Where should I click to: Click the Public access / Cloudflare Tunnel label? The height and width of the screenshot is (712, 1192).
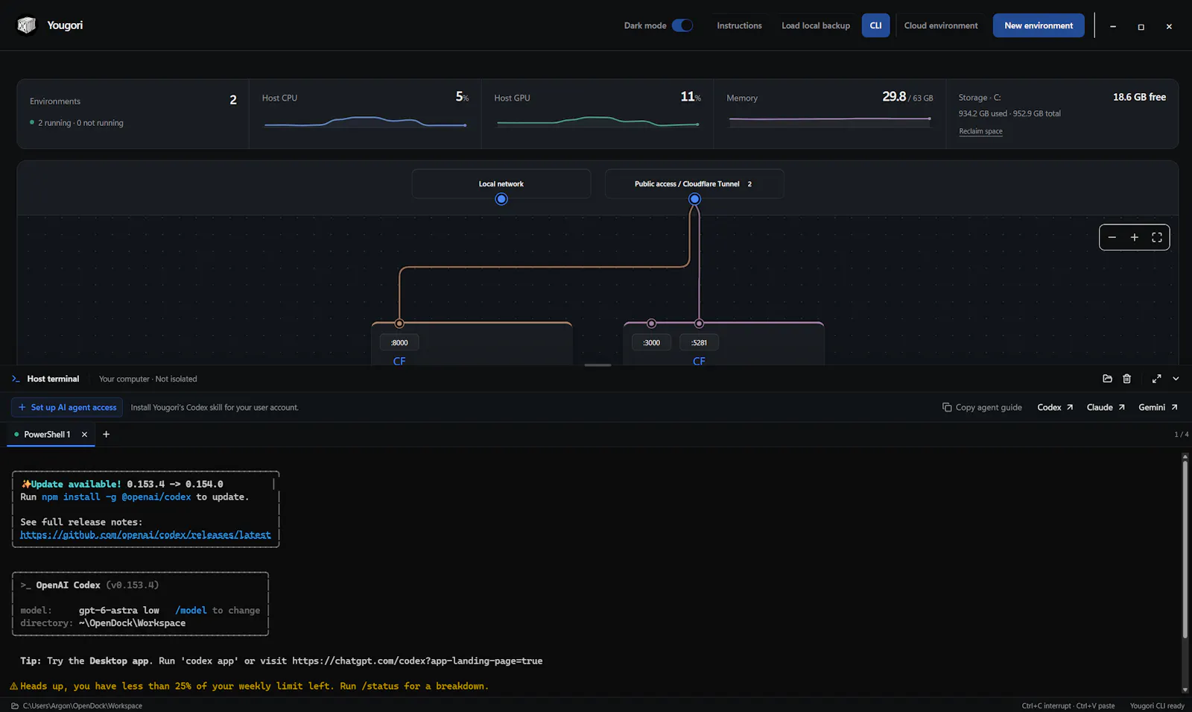(x=687, y=184)
